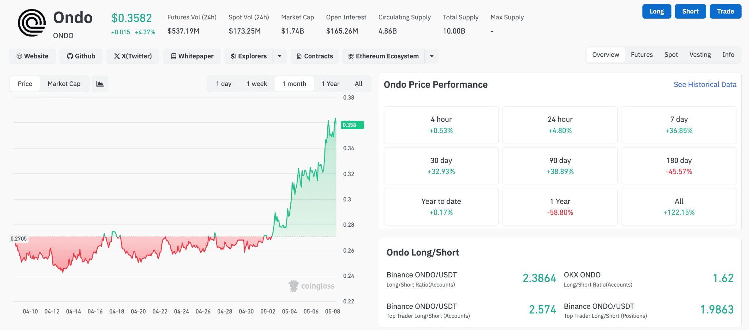The image size is (749, 330).
Task: Set chart range to All
Action: pyautogui.click(x=359, y=84)
